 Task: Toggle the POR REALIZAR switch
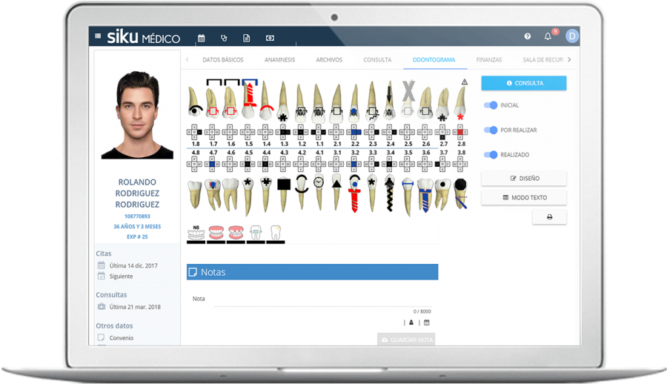point(491,130)
